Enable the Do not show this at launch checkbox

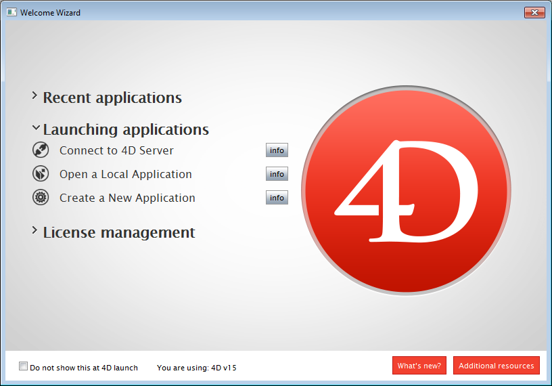[24, 367]
